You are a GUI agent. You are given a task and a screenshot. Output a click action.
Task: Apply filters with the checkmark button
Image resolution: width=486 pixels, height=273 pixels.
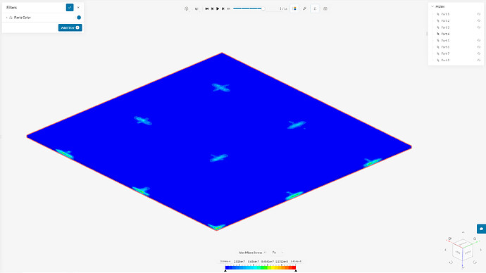[70, 8]
